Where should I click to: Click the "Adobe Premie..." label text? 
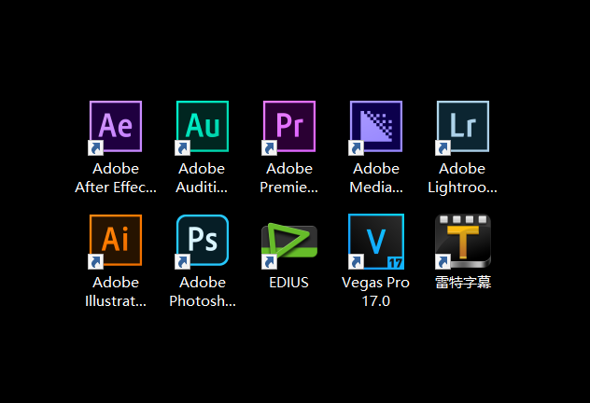[289, 178]
